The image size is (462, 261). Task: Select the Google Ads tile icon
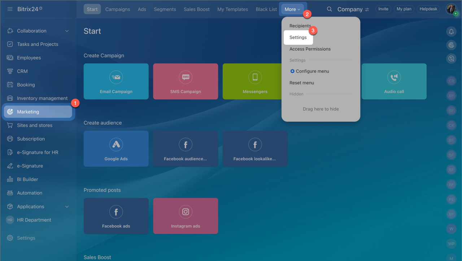116,144
